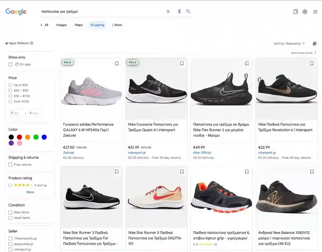Filter by purple color swatch

11,143
